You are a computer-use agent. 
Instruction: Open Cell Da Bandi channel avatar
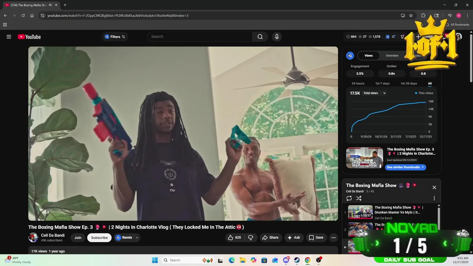pyautogui.click(x=33, y=238)
